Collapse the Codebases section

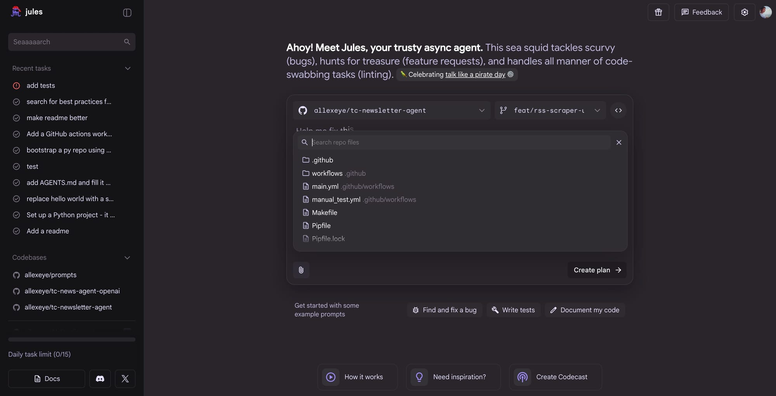point(127,258)
